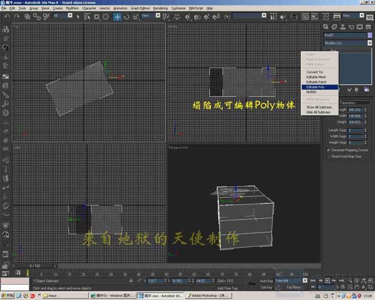Click the Undo arrow in main toolbar
Image resolution: width=375 pixels, height=300 pixels.
click(7, 16)
